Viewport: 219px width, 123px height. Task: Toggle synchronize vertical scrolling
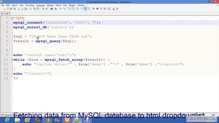click(69, 9)
